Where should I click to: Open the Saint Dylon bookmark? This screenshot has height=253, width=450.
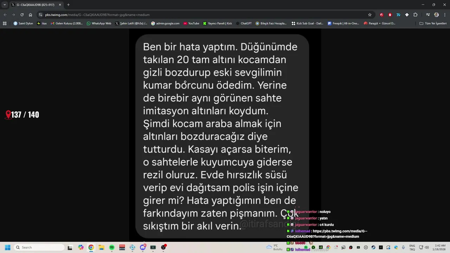point(23,24)
